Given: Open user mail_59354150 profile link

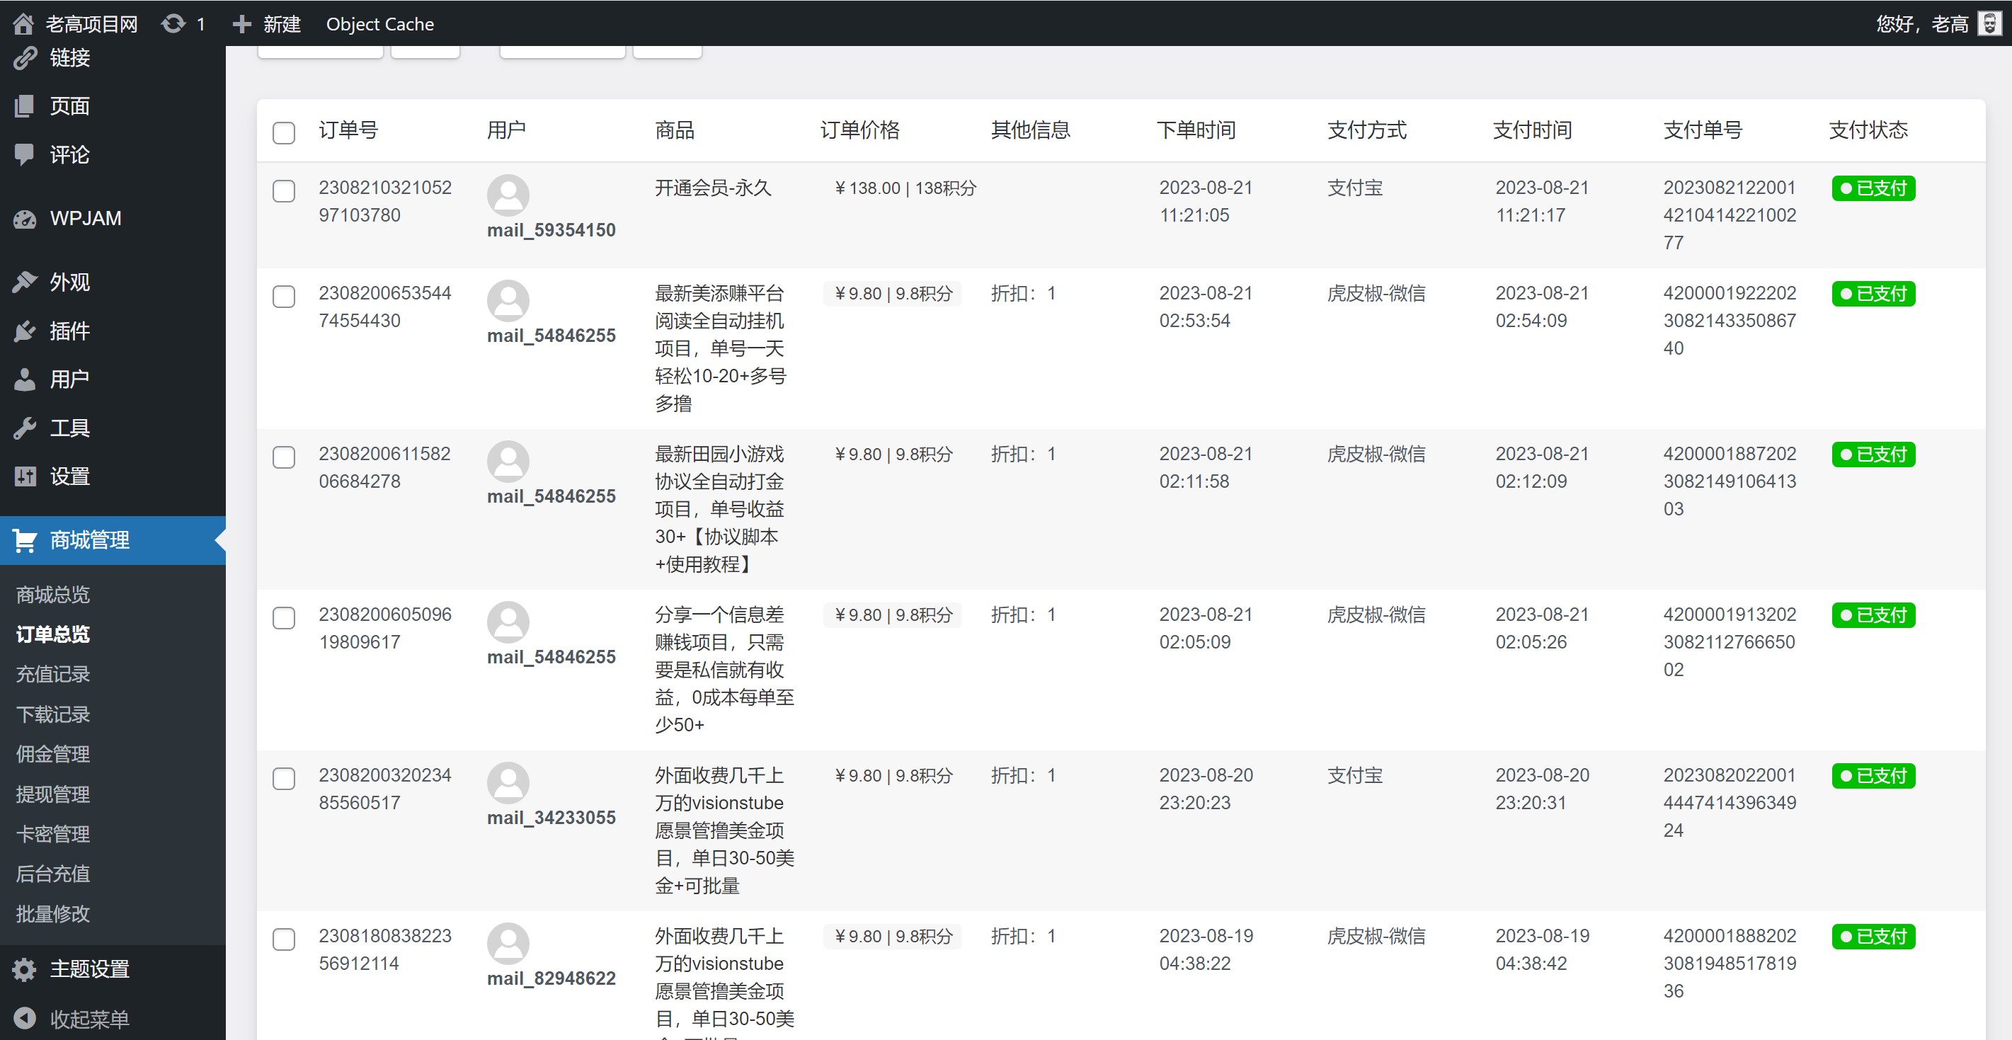Looking at the screenshot, I should click(551, 230).
